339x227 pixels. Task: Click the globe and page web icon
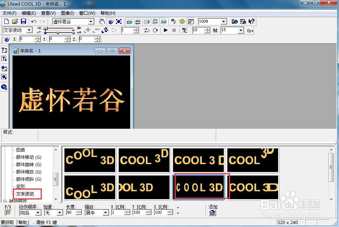pos(243,21)
